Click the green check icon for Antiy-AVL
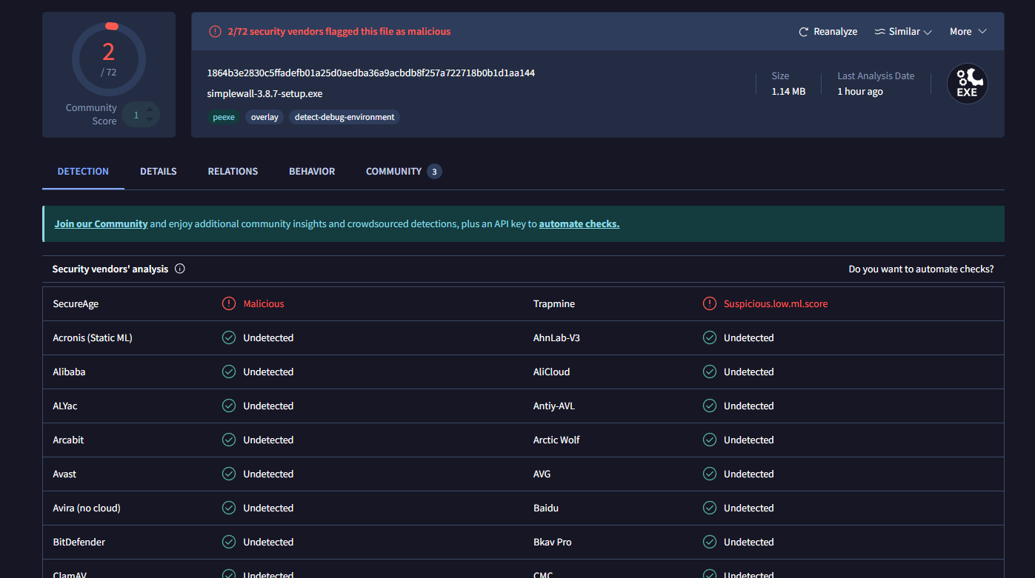The image size is (1035, 578). tap(710, 406)
